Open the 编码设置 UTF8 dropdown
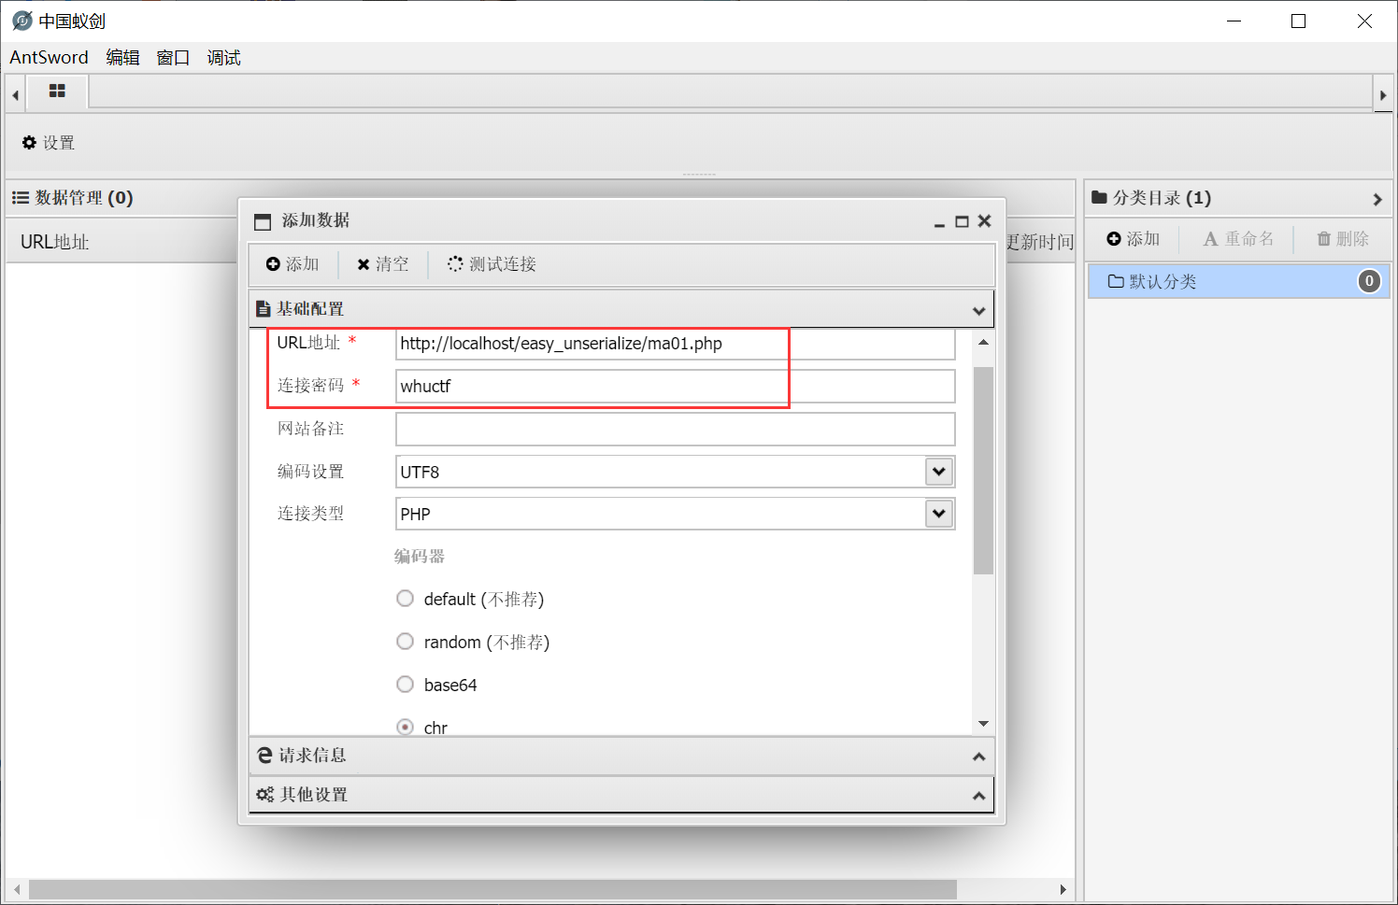 point(938,471)
